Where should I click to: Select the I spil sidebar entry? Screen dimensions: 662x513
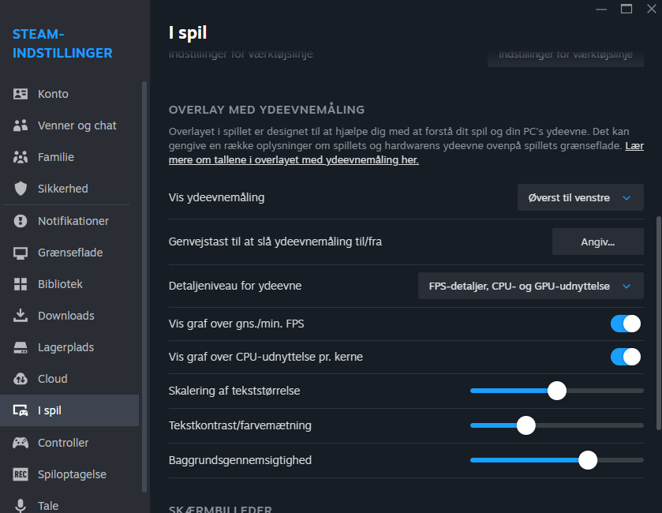69,410
